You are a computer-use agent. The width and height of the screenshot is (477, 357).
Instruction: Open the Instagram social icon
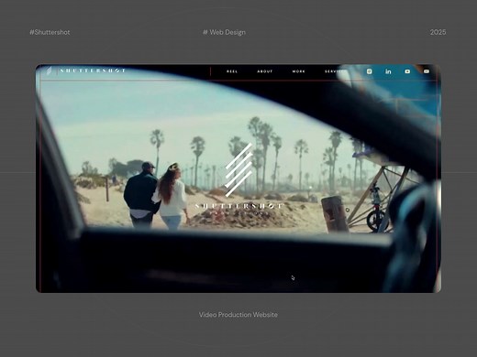(x=370, y=71)
